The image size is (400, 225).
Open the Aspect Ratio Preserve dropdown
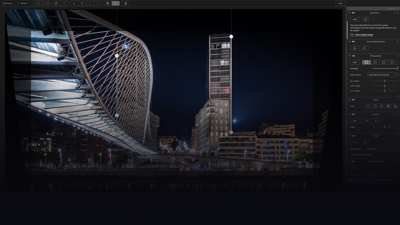382,149
